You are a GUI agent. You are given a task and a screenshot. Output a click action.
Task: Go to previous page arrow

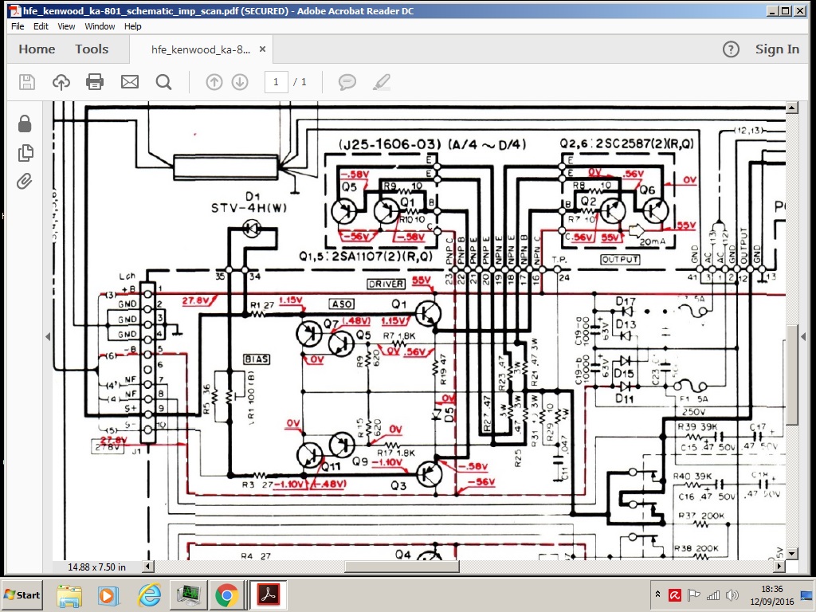pyautogui.click(x=214, y=82)
